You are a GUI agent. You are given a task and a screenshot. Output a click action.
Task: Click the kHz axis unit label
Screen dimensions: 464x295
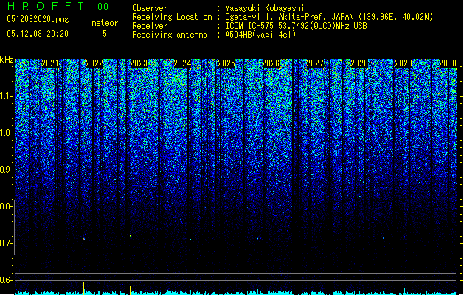point(7,60)
